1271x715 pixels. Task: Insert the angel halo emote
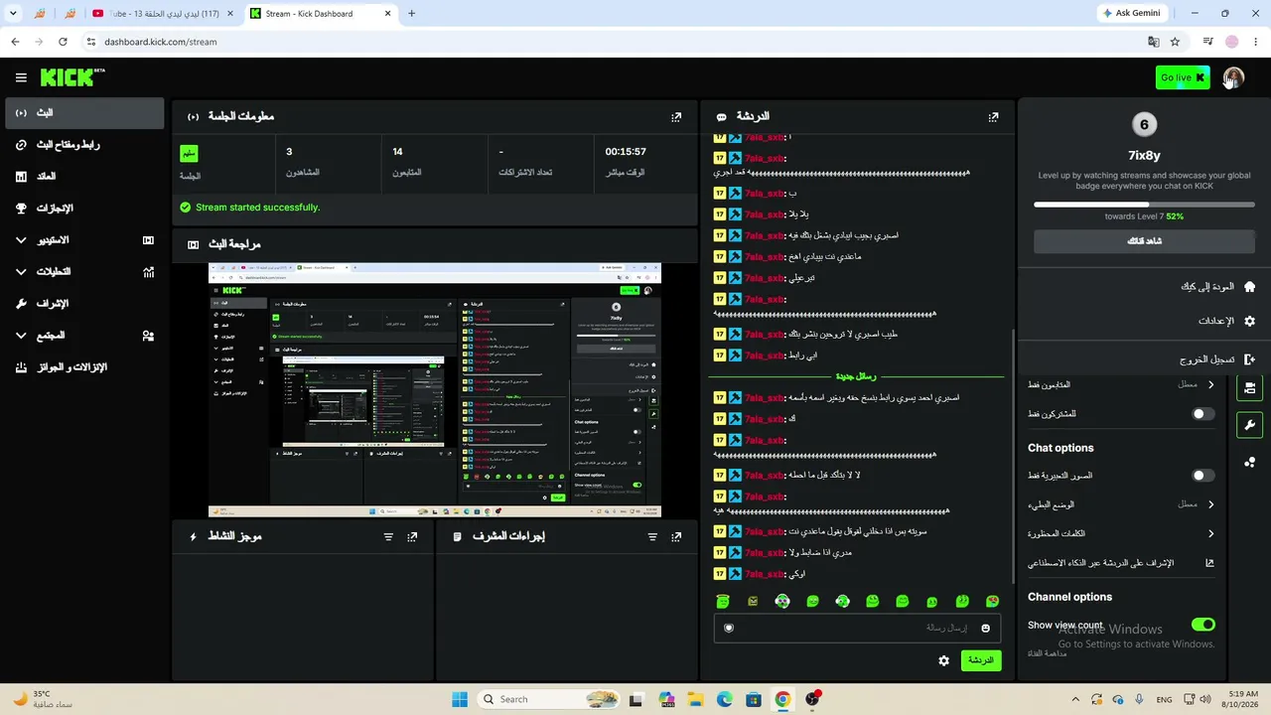click(x=723, y=601)
